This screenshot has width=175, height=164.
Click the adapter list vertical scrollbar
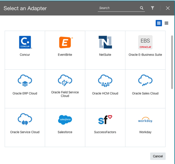tap(172, 62)
